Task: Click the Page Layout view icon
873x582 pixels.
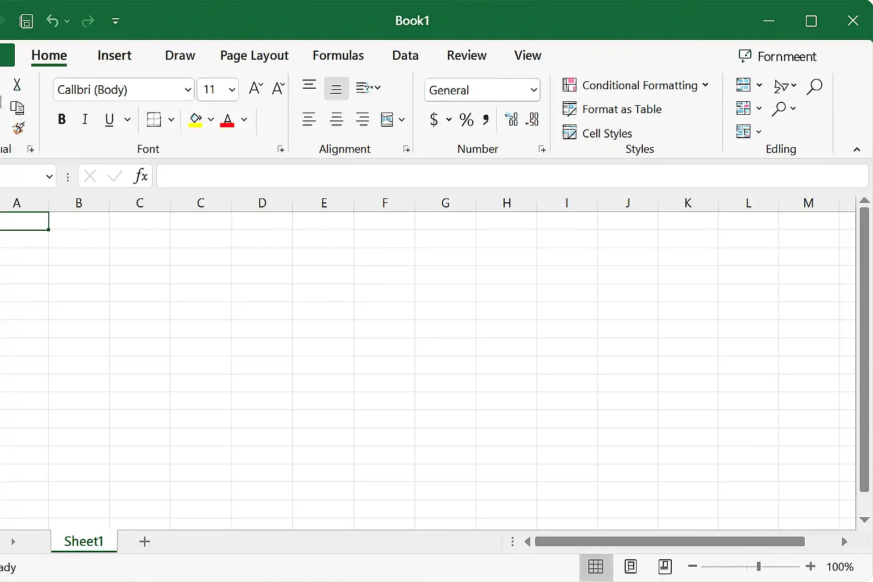Action: point(630,566)
